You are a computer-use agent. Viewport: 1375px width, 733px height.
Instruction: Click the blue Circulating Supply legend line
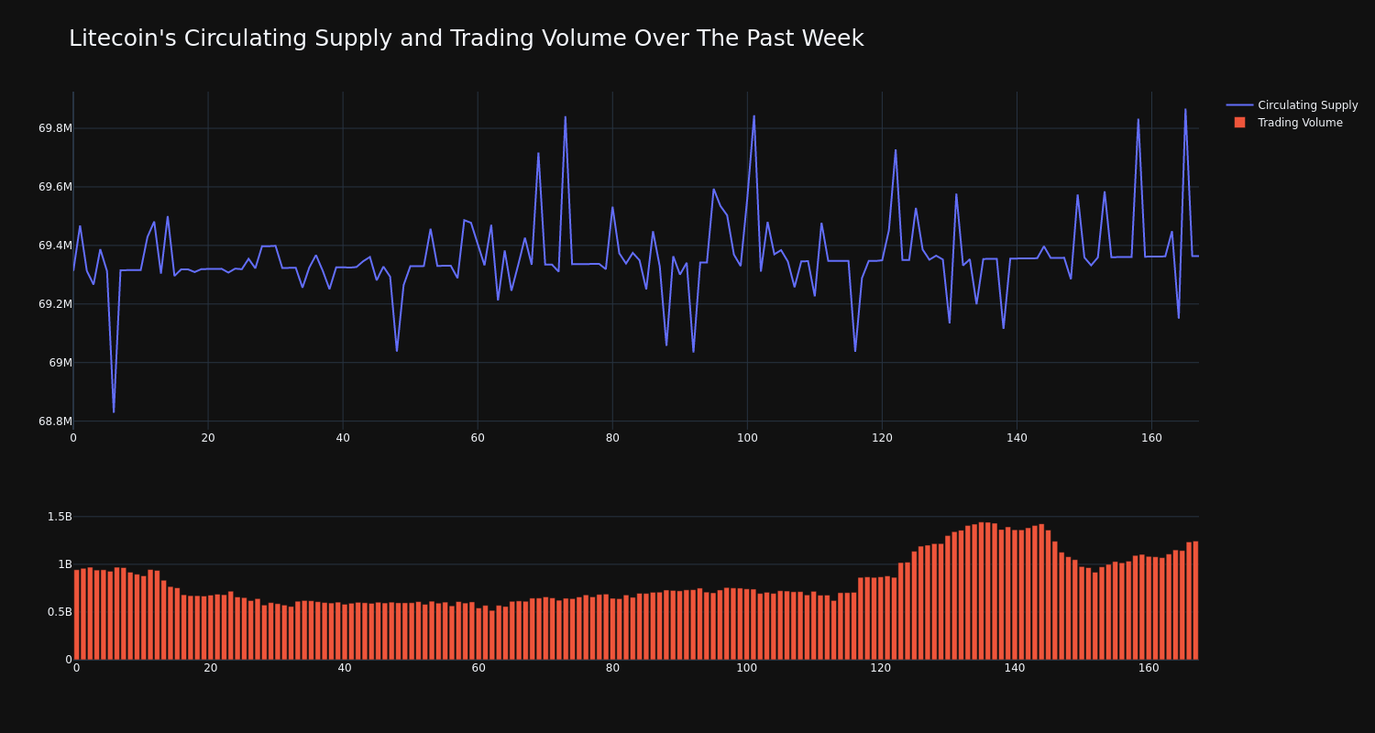(1239, 105)
